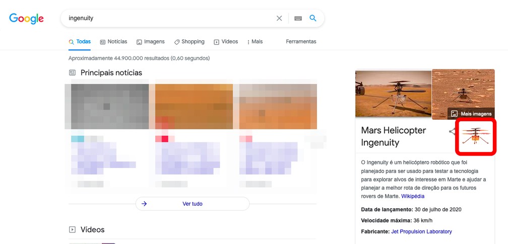Click the blue search magnifier icon
This screenshot has width=508, height=244.
click(313, 18)
